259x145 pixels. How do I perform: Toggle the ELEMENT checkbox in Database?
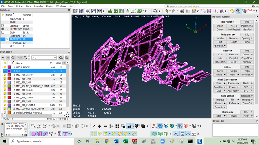click(x=3, y=26)
